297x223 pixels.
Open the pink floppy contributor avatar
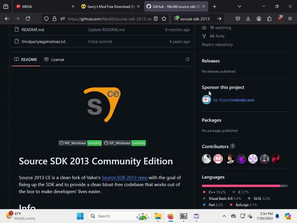218,159
